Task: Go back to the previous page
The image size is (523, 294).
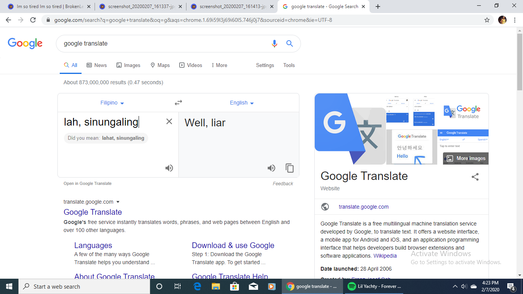Action: pyautogui.click(x=8, y=20)
